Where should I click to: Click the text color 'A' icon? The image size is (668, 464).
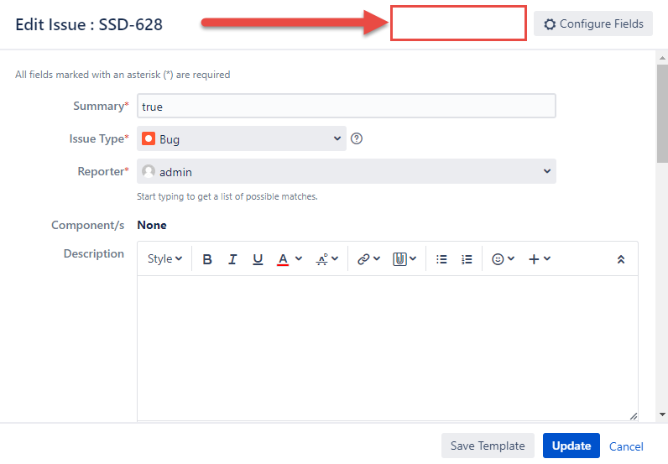(x=284, y=259)
